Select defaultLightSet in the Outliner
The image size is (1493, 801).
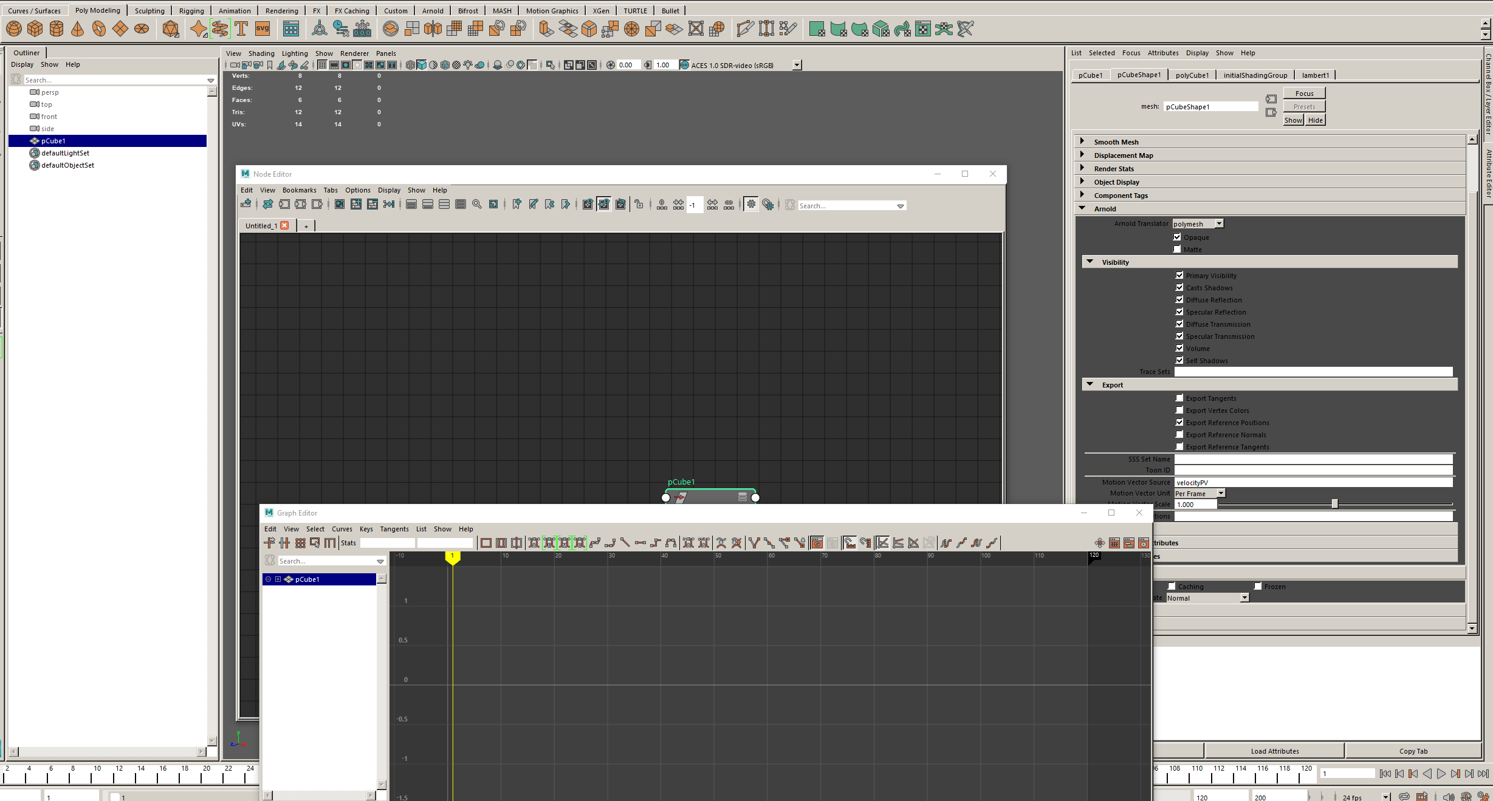[x=65, y=153]
